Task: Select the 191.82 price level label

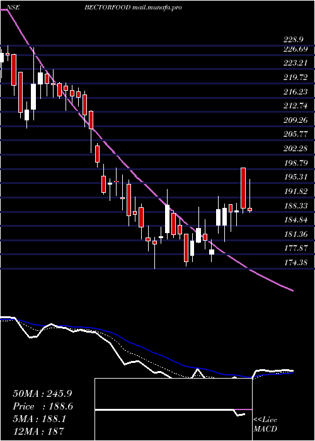Action: (x=295, y=192)
